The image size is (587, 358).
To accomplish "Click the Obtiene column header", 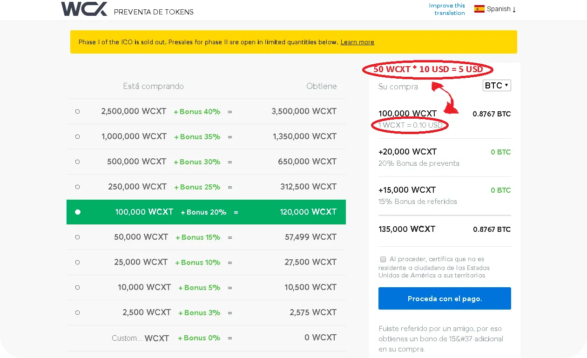I will pyautogui.click(x=321, y=86).
